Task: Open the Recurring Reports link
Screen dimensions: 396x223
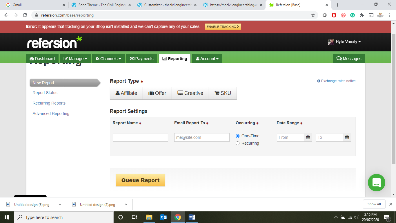Action: click(49, 103)
